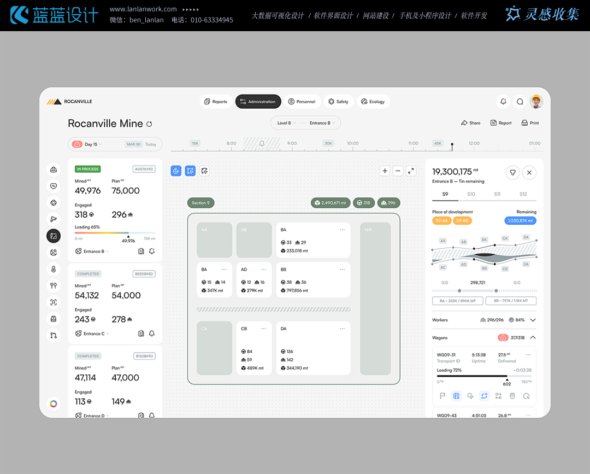Expand the map to fullscreen
This screenshot has height=474, width=590.
pos(411,171)
